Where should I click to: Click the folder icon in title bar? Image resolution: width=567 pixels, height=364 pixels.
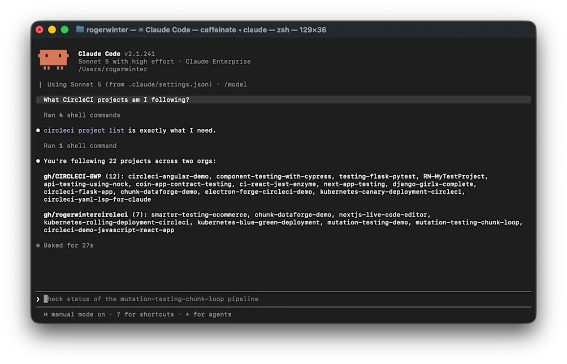point(80,29)
